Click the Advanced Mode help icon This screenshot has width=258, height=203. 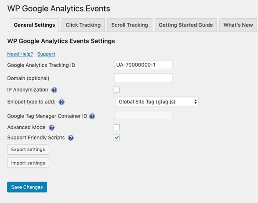[51, 128]
